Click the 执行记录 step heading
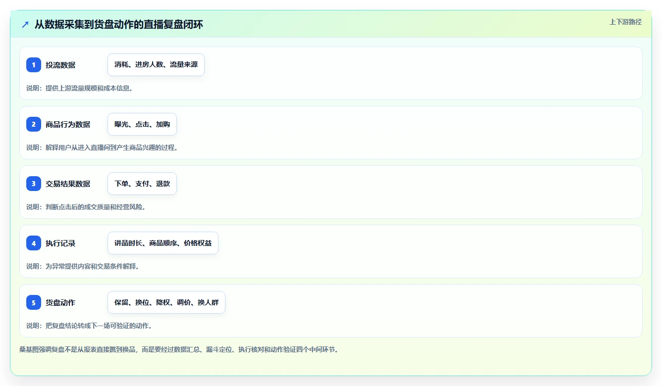Screen dimensions: 662x386 [x=60, y=243]
